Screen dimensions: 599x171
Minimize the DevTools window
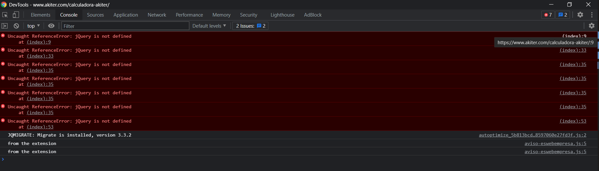551,5
